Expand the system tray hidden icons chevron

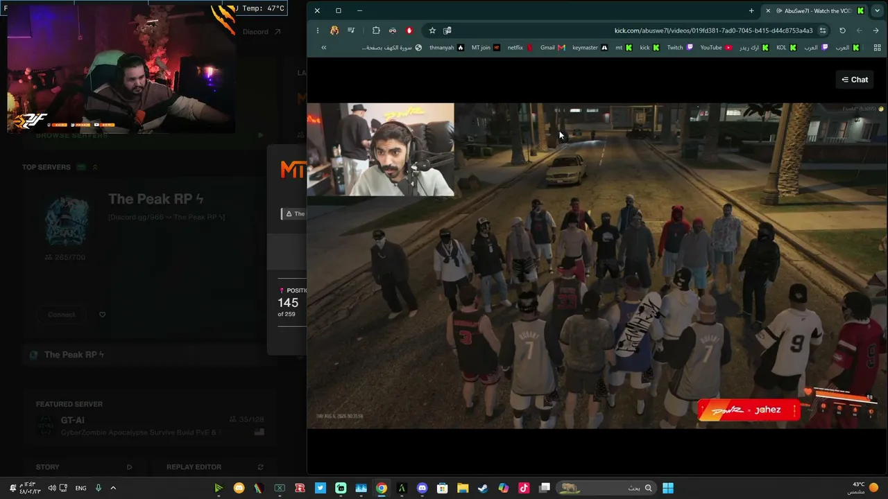point(113,488)
